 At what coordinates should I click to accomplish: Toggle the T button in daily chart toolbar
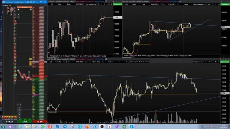pyautogui.click(x=105, y=4)
